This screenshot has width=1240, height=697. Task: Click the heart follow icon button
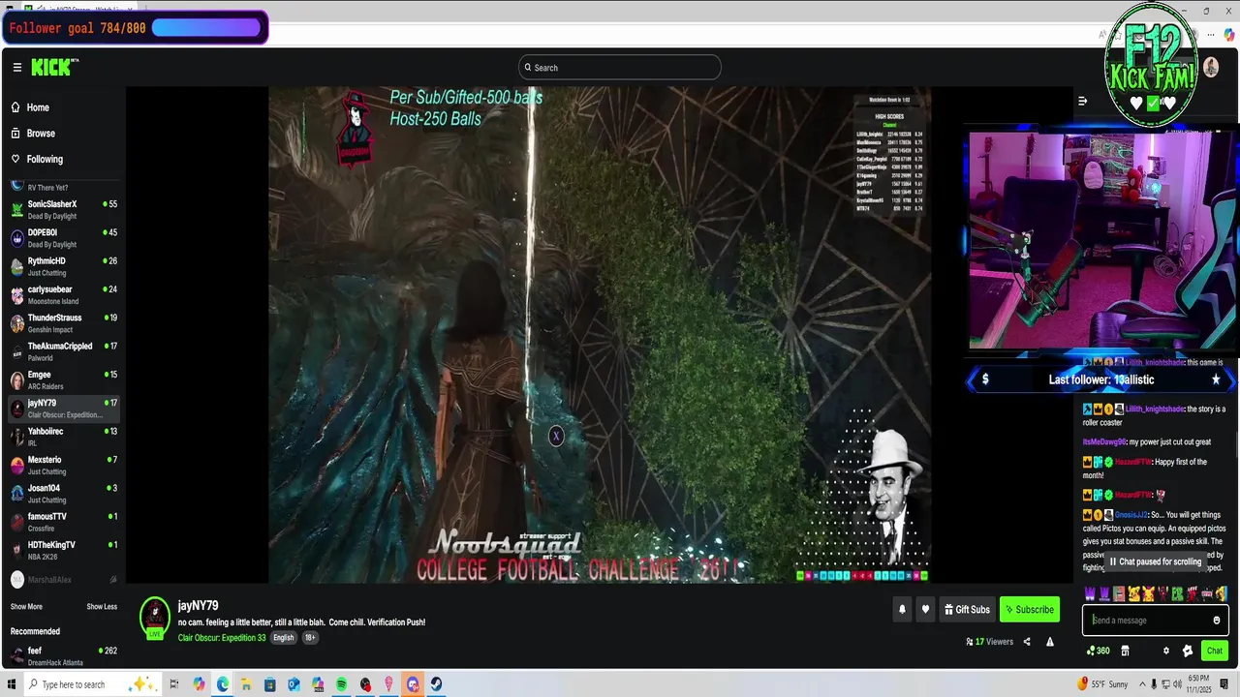tap(925, 610)
